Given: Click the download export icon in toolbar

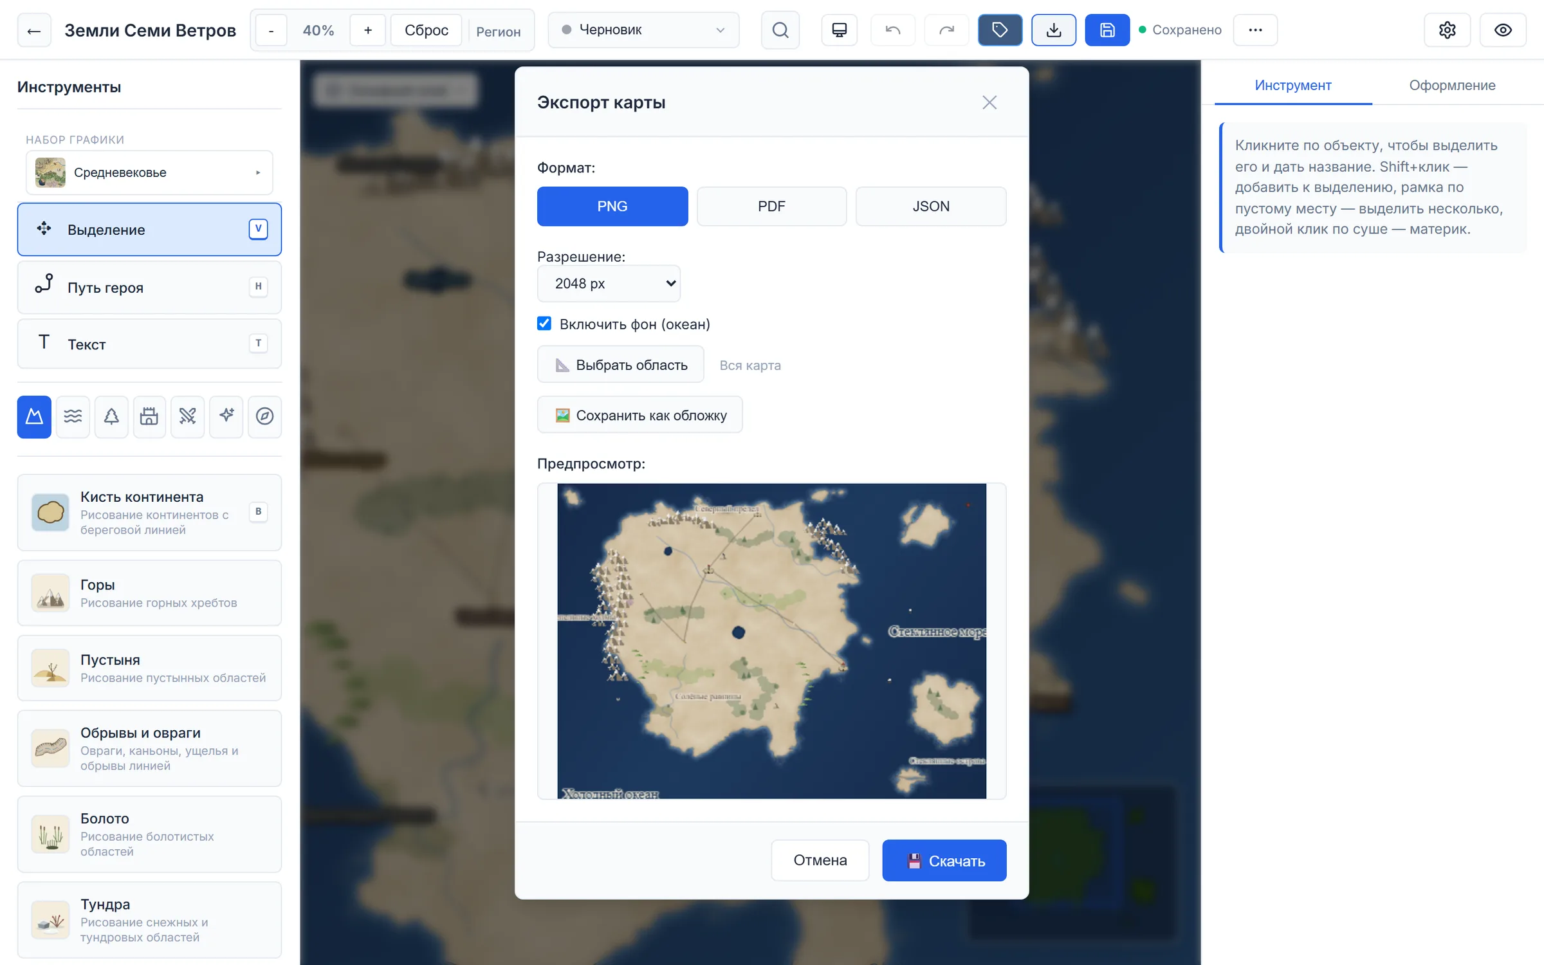Looking at the screenshot, I should click(1054, 30).
